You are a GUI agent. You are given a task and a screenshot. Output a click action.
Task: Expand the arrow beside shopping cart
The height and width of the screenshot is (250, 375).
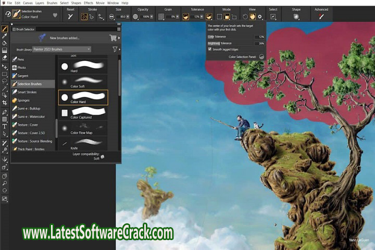pyautogui.click(x=119, y=38)
